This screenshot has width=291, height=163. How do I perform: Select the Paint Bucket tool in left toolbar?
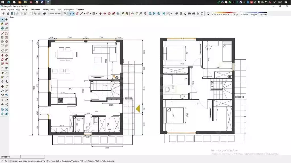point(2,24)
